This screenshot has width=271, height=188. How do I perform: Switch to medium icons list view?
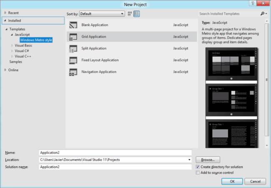(136, 14)
